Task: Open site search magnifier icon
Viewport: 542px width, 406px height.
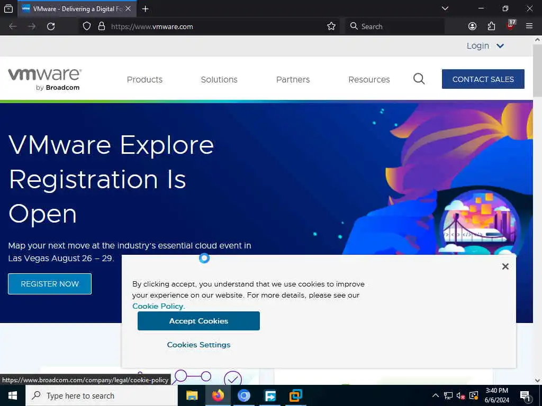Action: (419, 79)
